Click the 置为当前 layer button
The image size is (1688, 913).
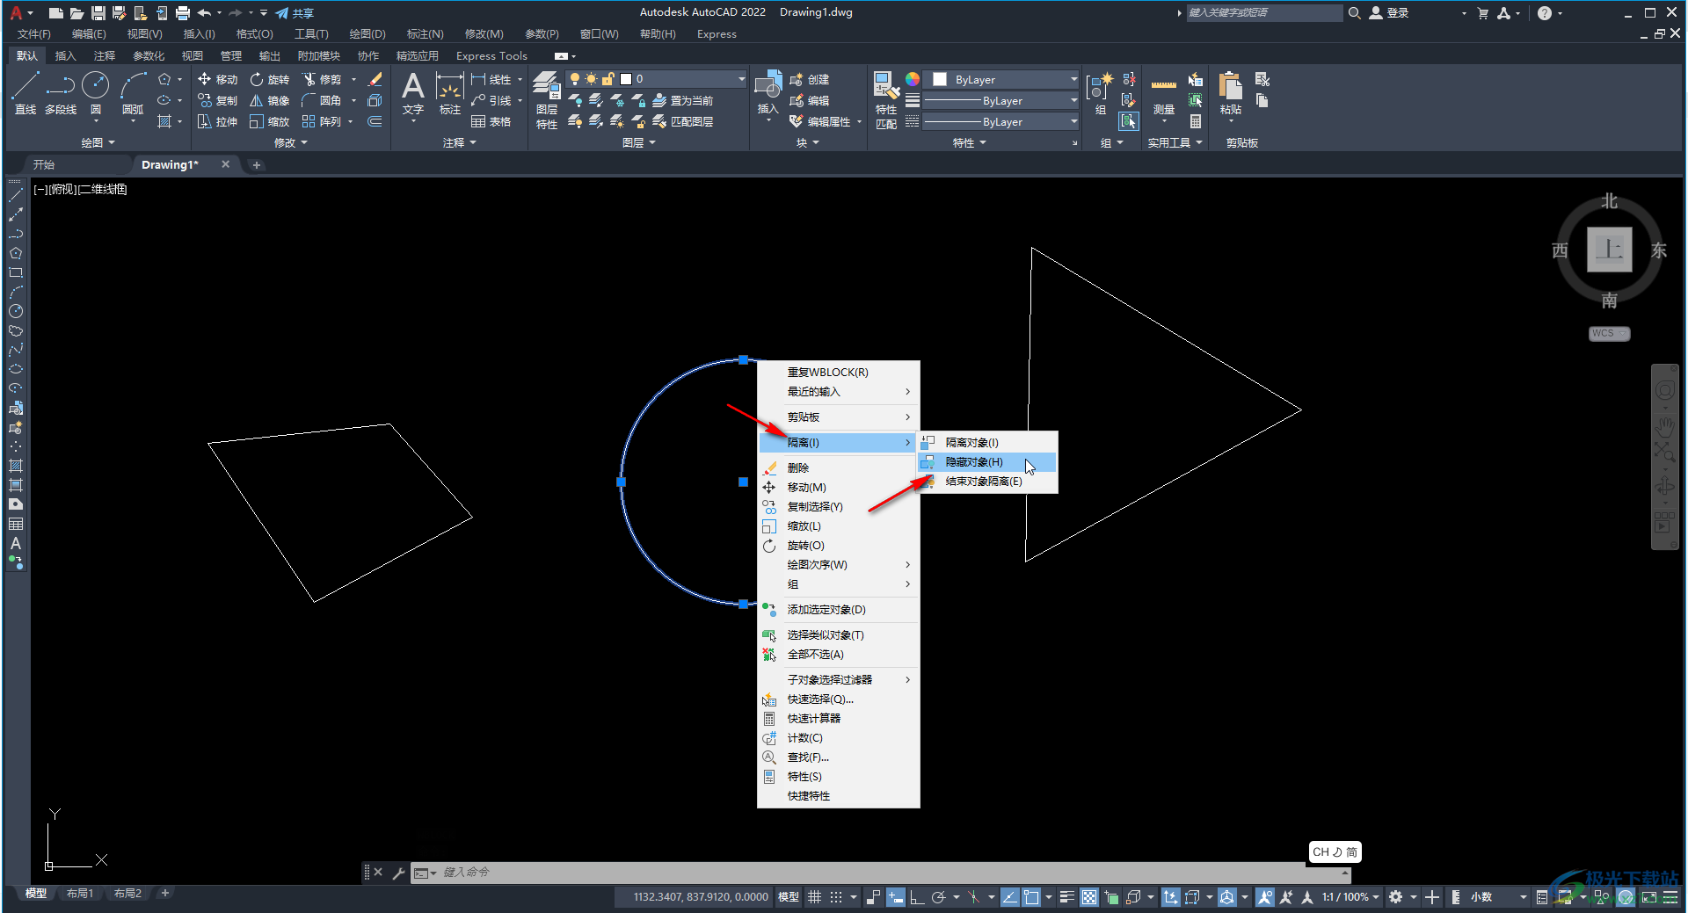click(683, 100)
